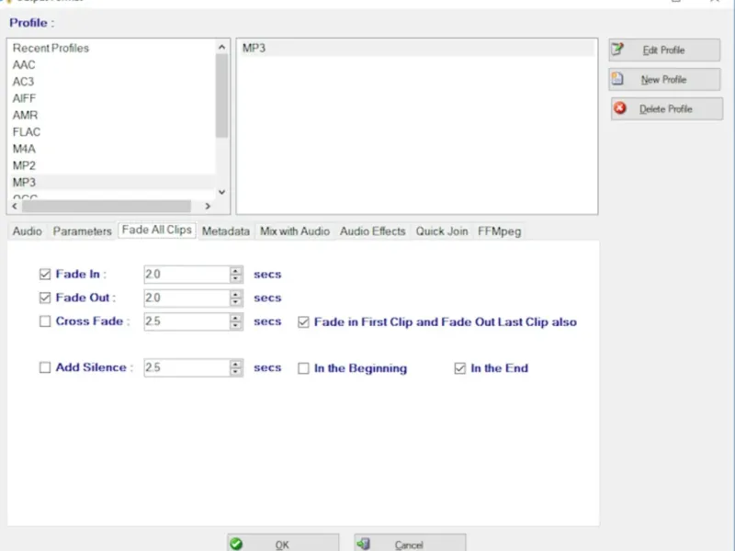Click the Fade Out seconds input field
This screenshot has height=551, width=735.
click(x=187, y=298)
